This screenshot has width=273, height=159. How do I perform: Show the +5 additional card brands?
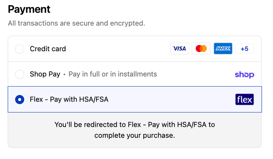tap(244, 49)
